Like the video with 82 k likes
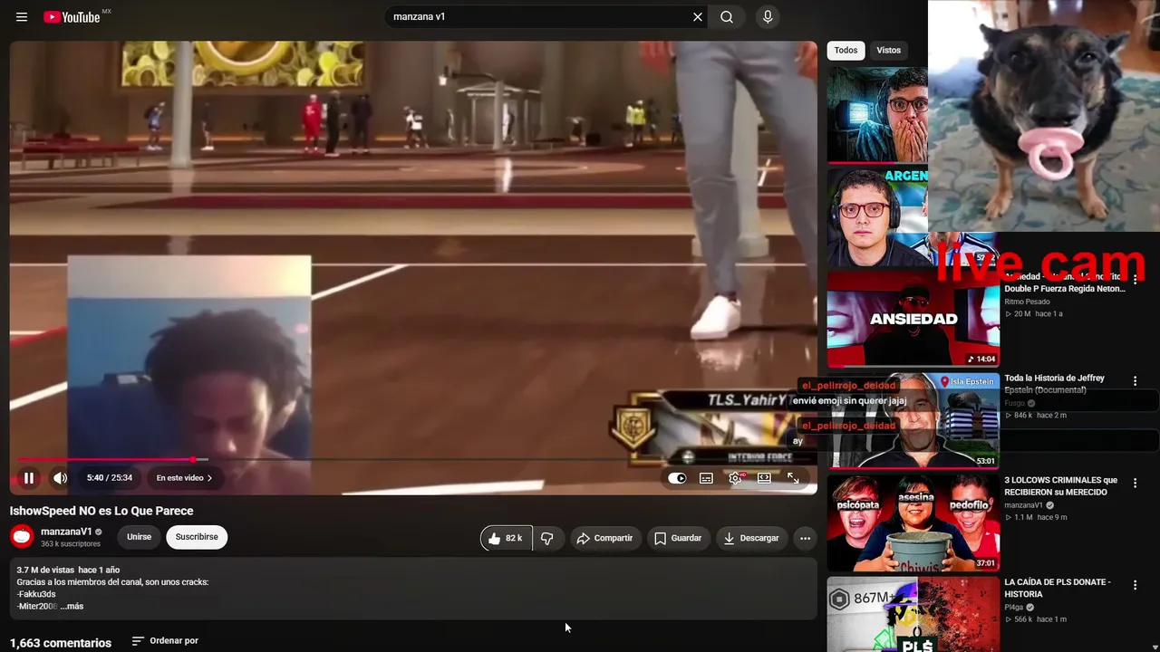Viewport: 1160px width, 652px height. click(x=506, y=538)
